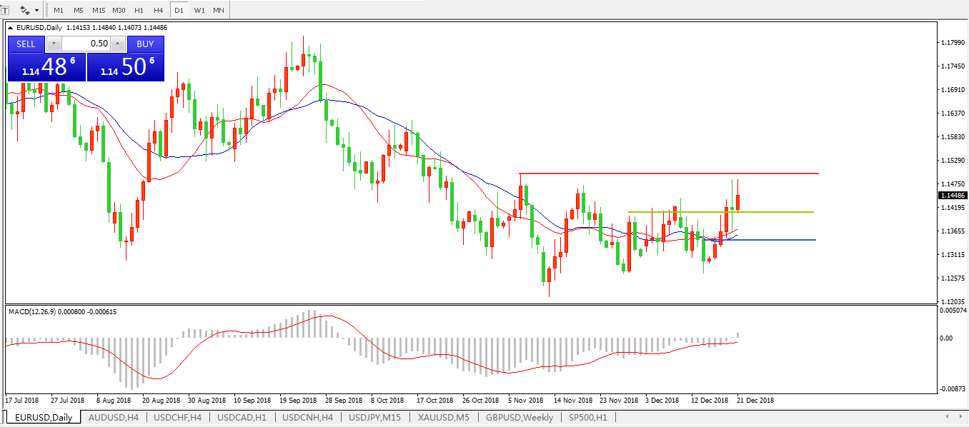The image size is (969, 427).
Task: Switch to M15 timeframe
Action: click(x=99, y=11)
